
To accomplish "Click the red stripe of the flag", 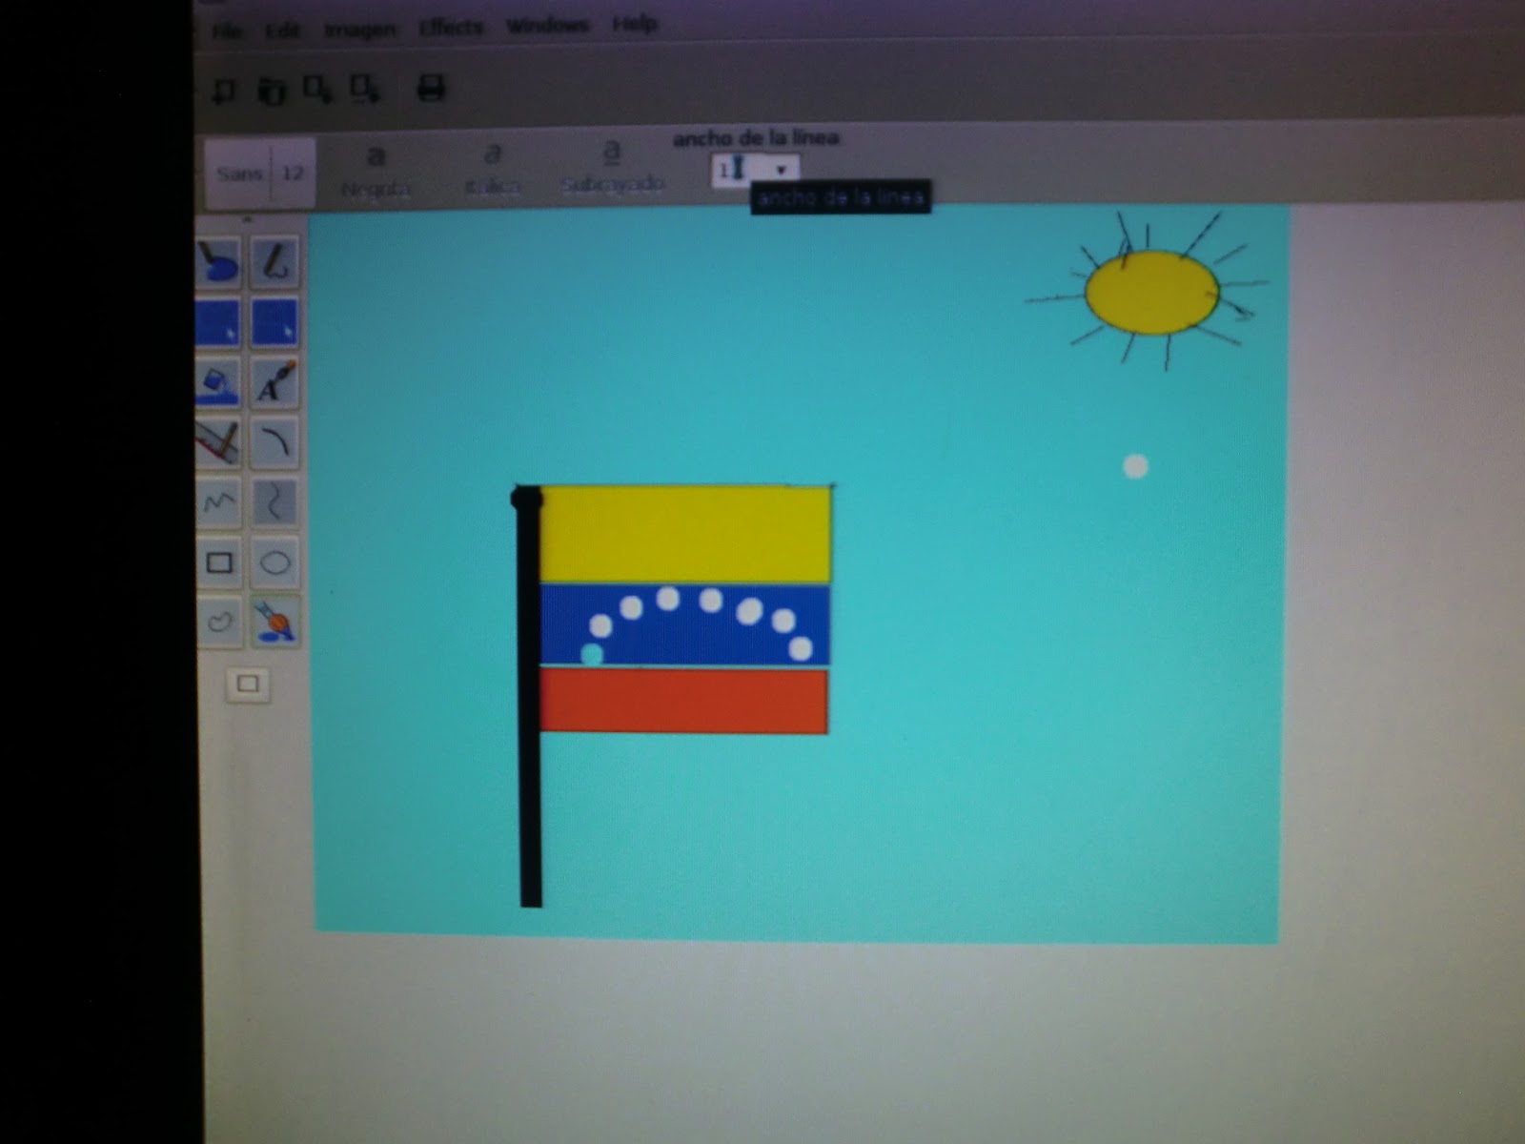I will 683,702.
